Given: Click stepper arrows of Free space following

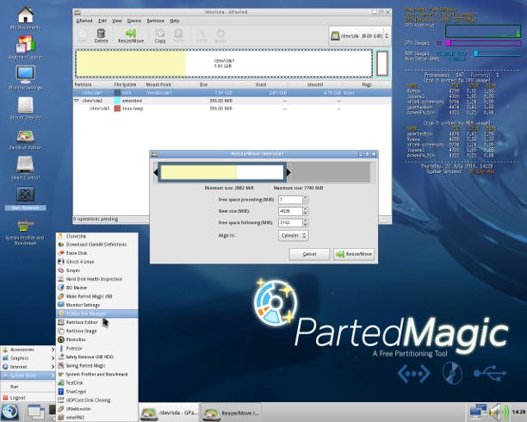Looking at the screenshot, I should pyautogui.click(x=305, y=222).
